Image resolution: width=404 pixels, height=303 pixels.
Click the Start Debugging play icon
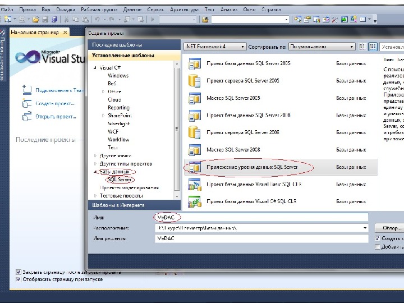pos(153,19)
